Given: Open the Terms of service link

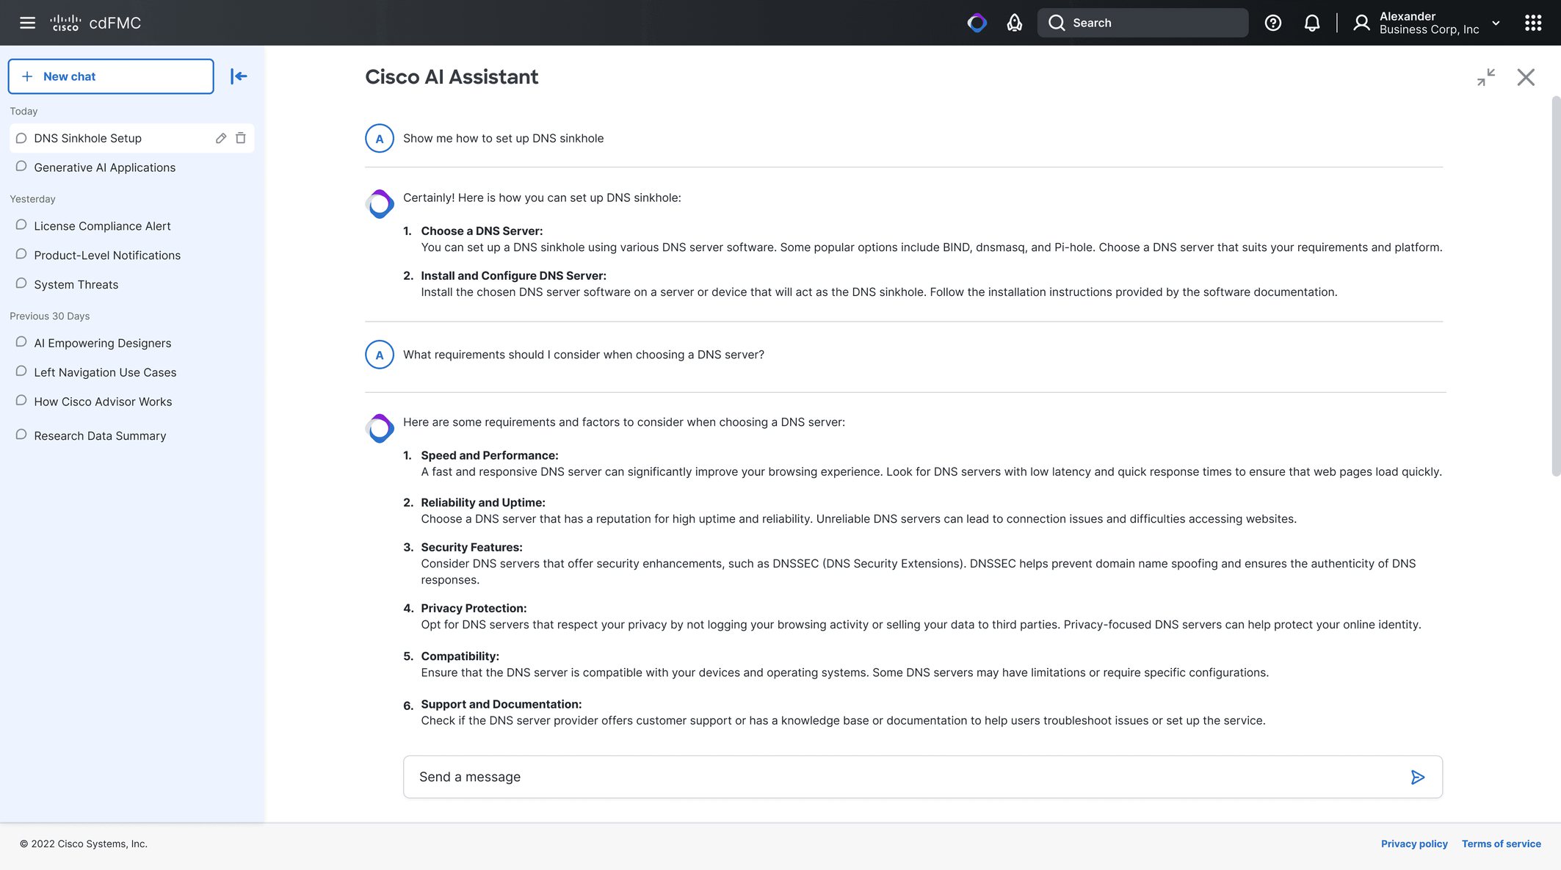Looking at the screenshot, I should [x=1501, y=844].
